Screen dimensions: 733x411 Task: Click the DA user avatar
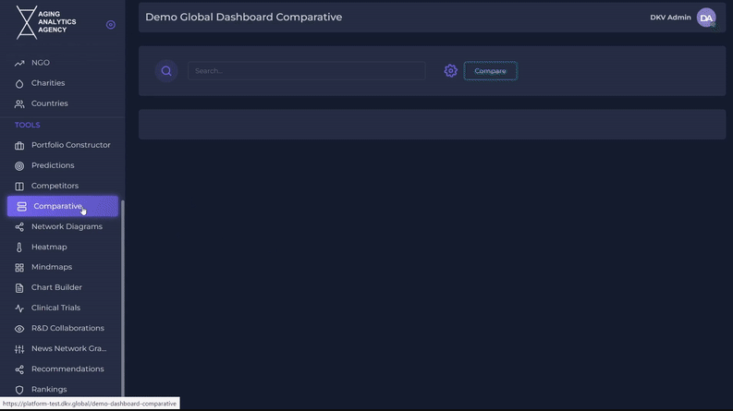click(706, 18)
